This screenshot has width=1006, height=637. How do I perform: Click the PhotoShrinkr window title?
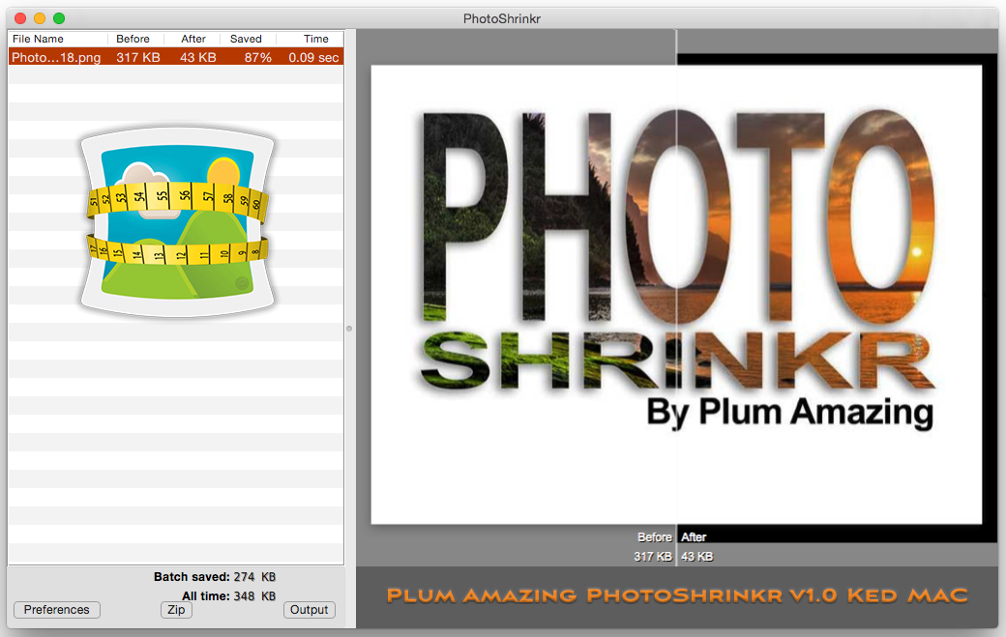502,18
